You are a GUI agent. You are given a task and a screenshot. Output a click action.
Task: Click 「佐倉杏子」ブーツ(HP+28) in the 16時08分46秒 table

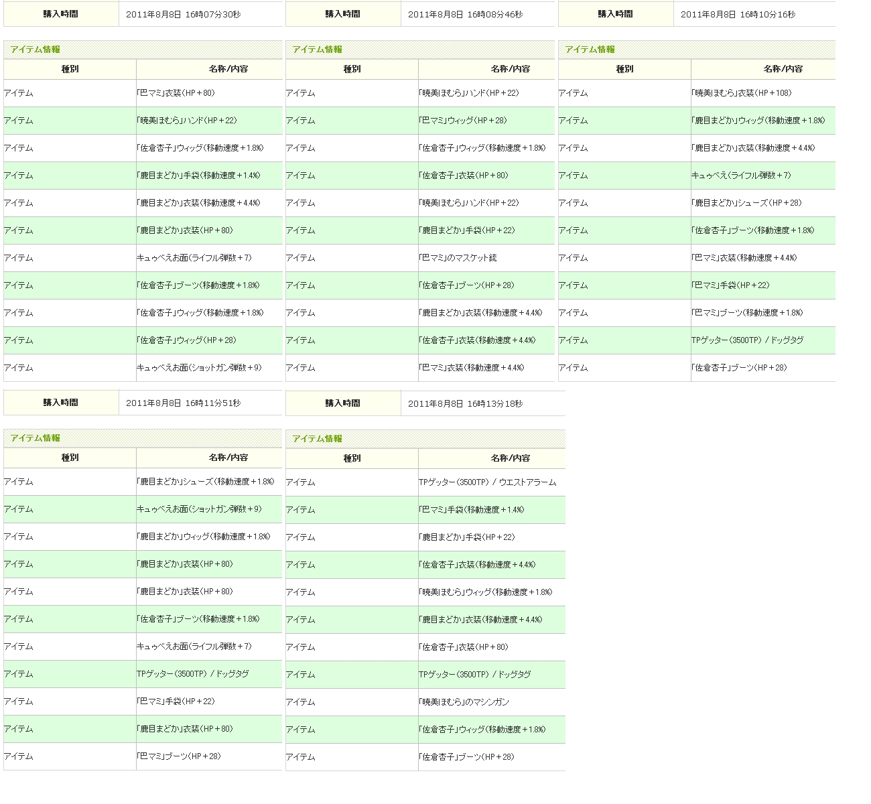pos(466,285)
